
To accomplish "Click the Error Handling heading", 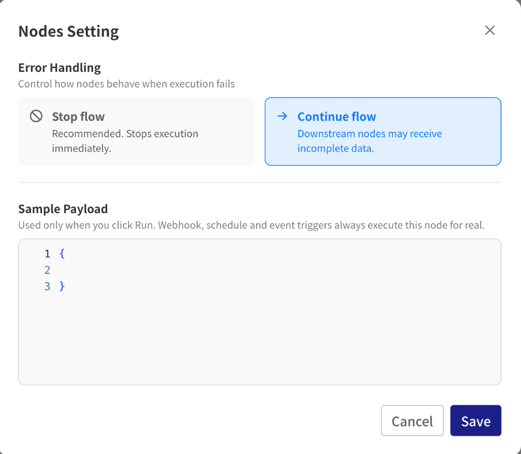I will (x=59, y=68).
